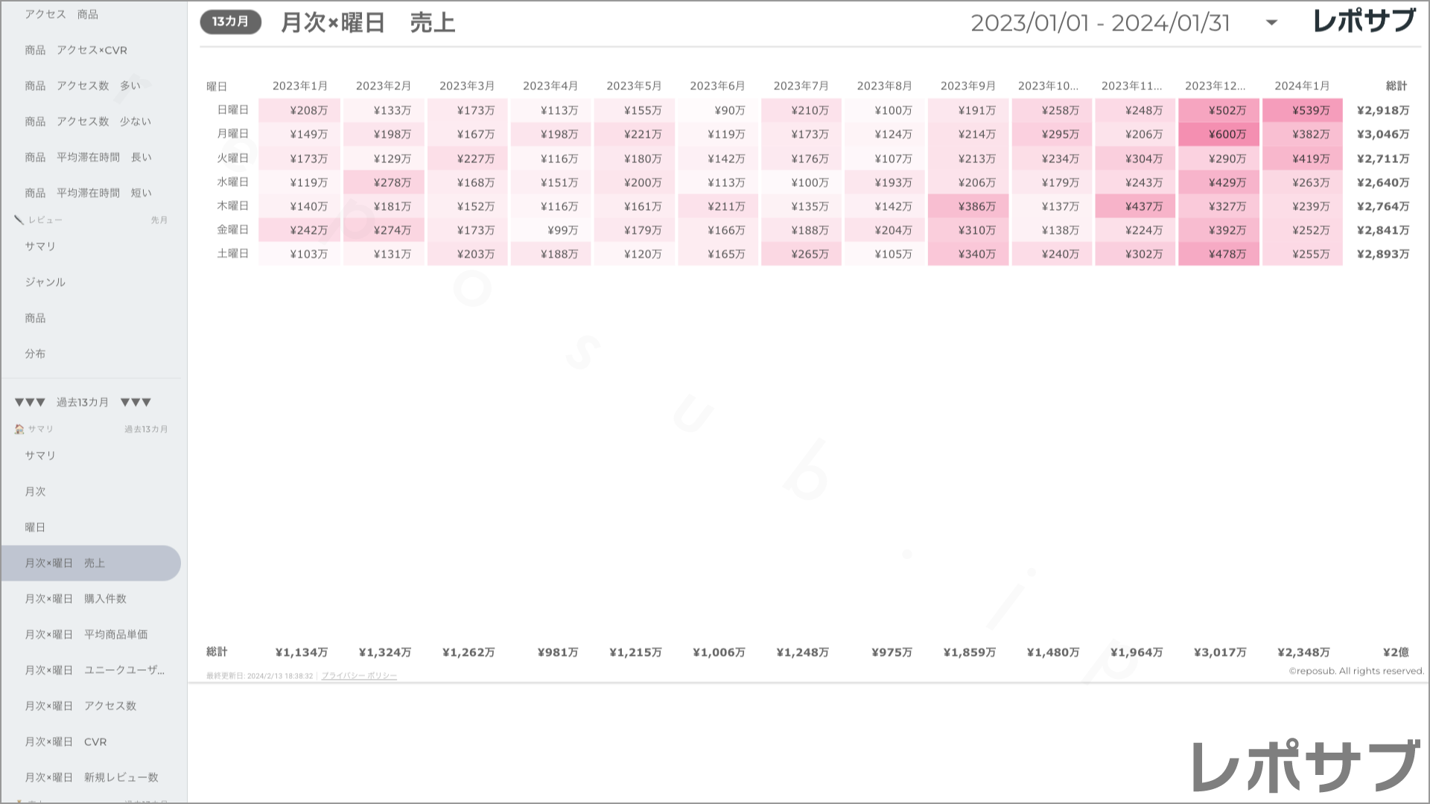
Task: Click the 13カ月 badge
Action: point(230,22)
